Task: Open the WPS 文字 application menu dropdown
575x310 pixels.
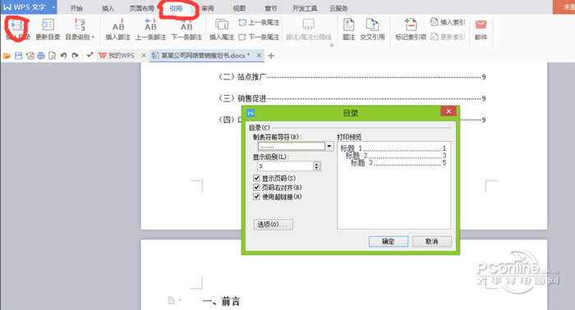Action: pyautogui.click(x=53, y=7)
